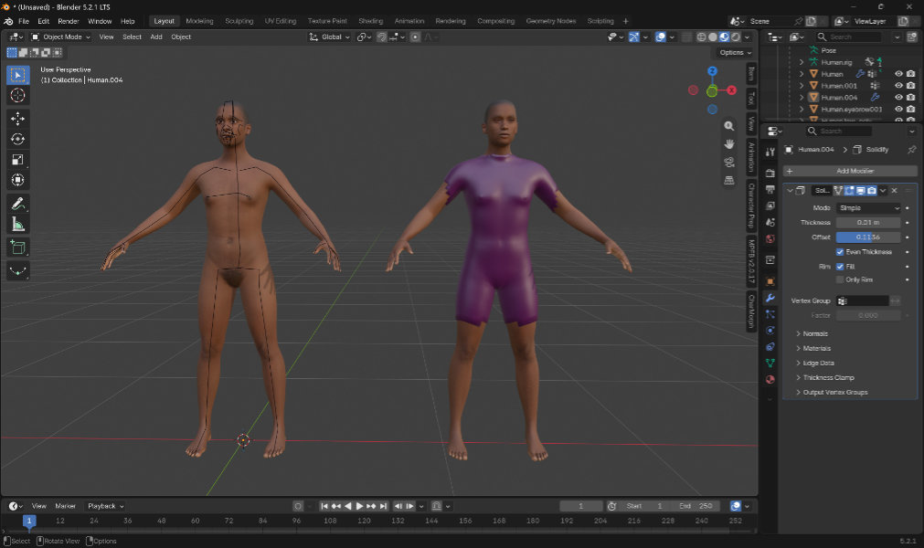924x548 pixels.
Task: Toggle the Rim Fill checkbox
Action: (x=840, y=267)
